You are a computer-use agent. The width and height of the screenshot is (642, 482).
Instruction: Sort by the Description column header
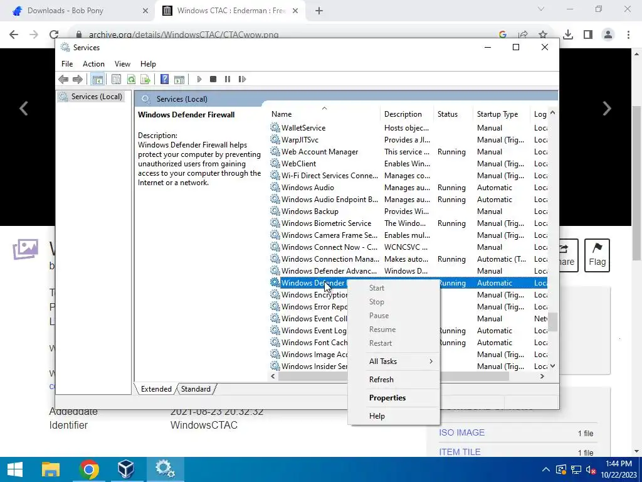tap(407, 114)
